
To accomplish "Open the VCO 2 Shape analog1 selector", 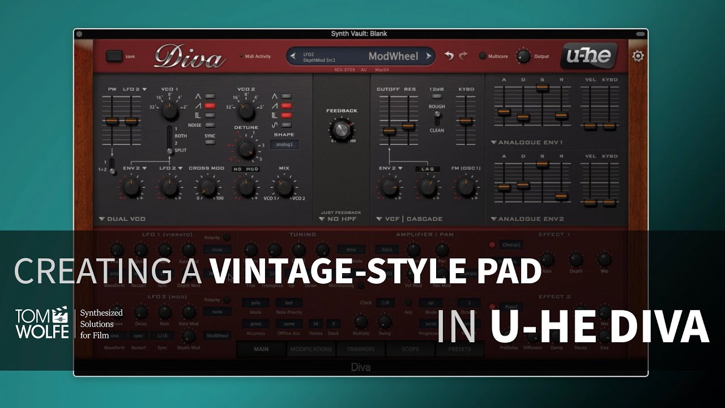I will click(x=284, y=144).
